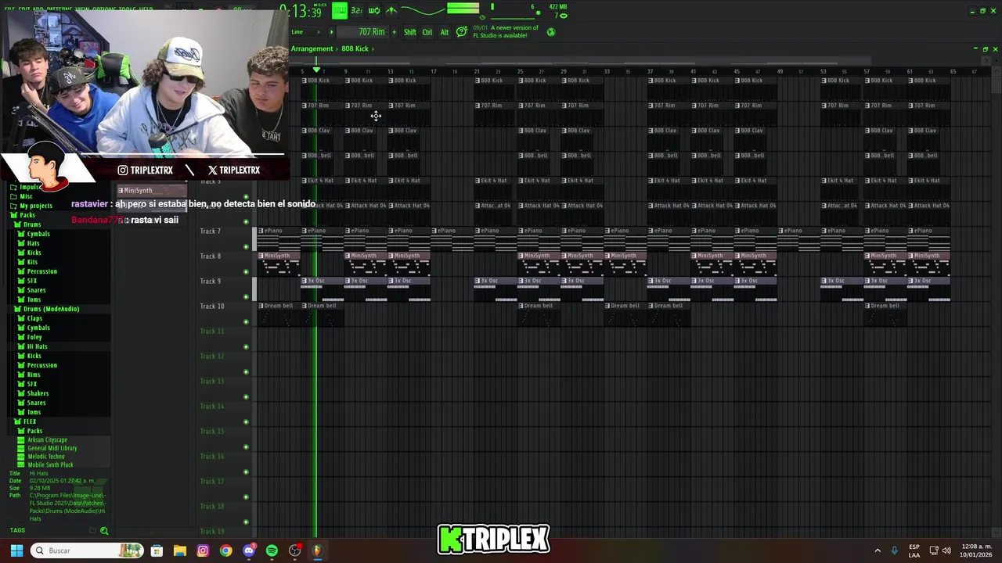Select MiniSynth in the picker panel
The height and width of the screenshot is (563, 1002).
coord(152,191)
